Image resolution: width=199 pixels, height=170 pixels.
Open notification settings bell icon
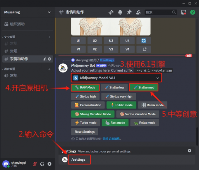[x=120, y=12]
